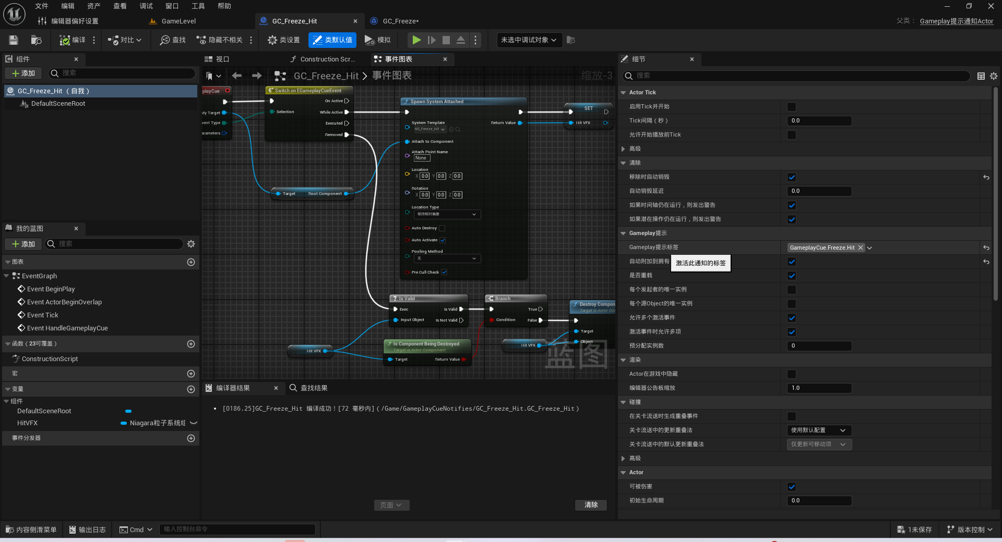Open 内容侧滑菜单 content drawer
Viewport: 1002px width, 542px height.
pyautogui.click(x=31, y=530)
